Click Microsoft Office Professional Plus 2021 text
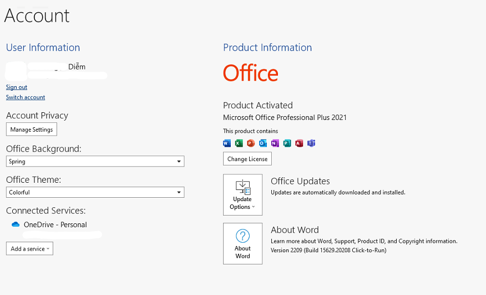Screen dimensions: 486x295 coord(285,117)
